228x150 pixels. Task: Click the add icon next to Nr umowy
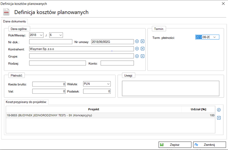(x=137, y=41)
